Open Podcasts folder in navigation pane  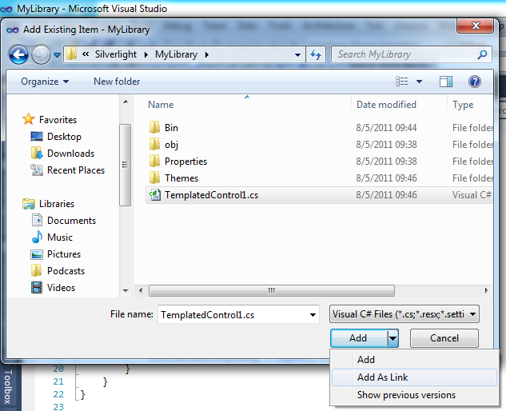pyautogui.click(x=66, y=271)
